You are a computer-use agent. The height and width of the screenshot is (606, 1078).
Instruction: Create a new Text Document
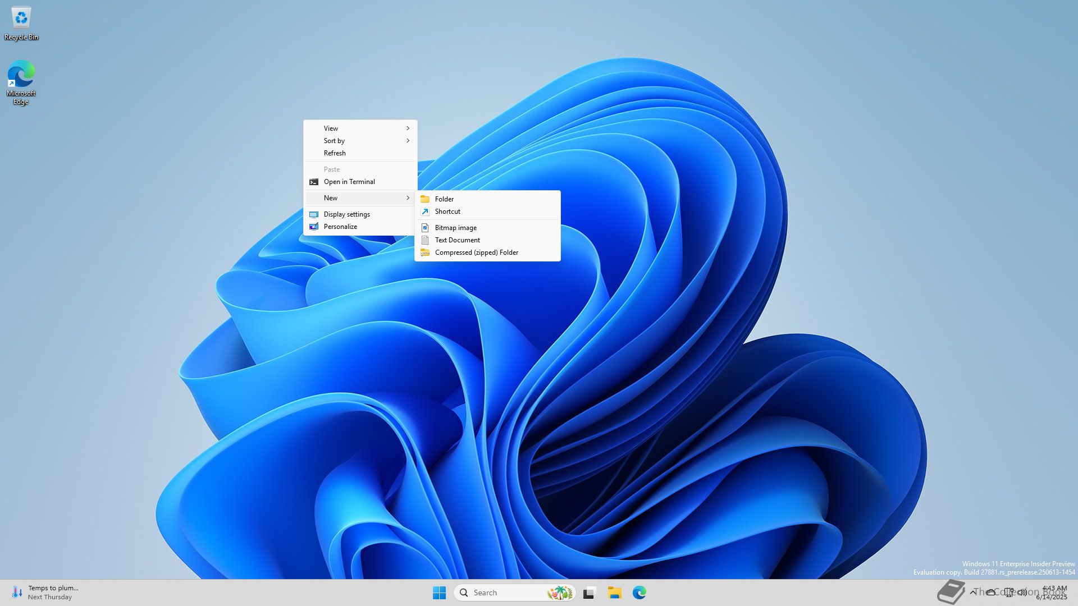tap(457, 240)
